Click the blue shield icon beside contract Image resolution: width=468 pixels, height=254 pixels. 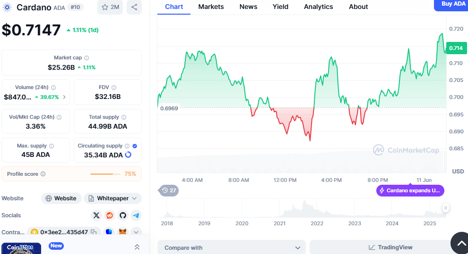click(109, 232)
